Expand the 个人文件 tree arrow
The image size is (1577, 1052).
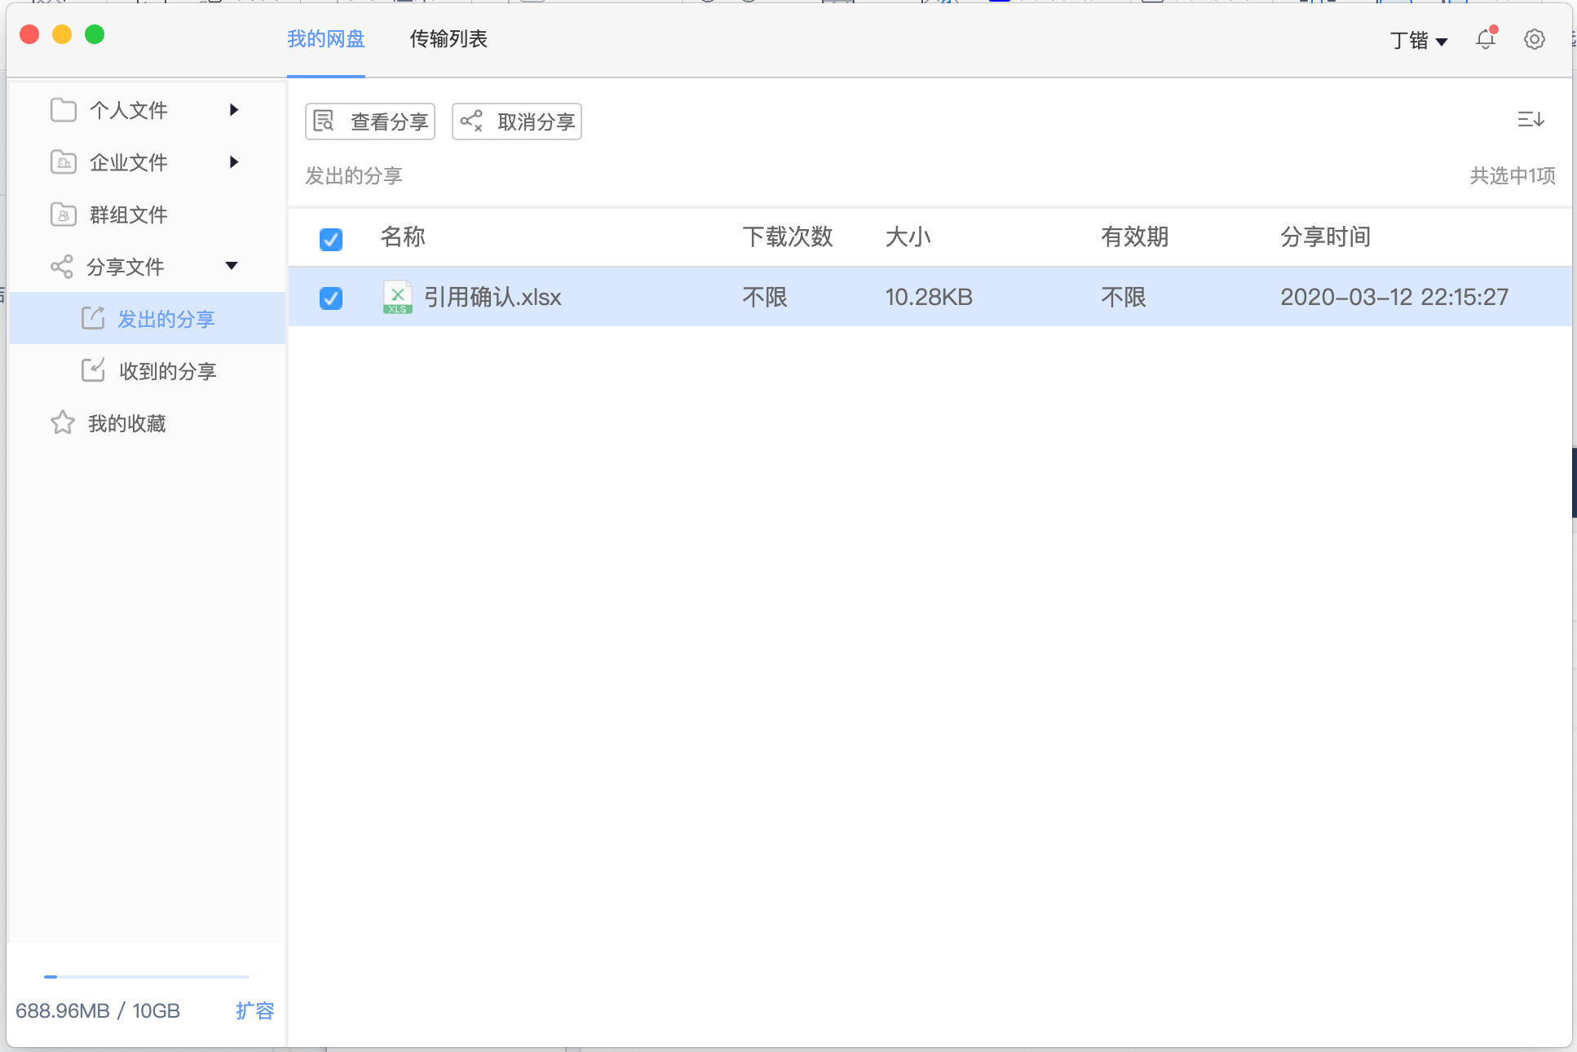(x=234, y=110)
